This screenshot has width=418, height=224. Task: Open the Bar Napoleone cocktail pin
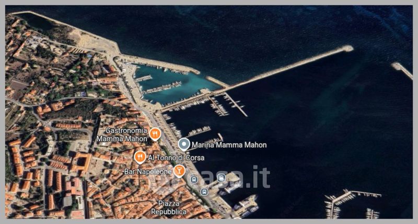pos(179,171)
